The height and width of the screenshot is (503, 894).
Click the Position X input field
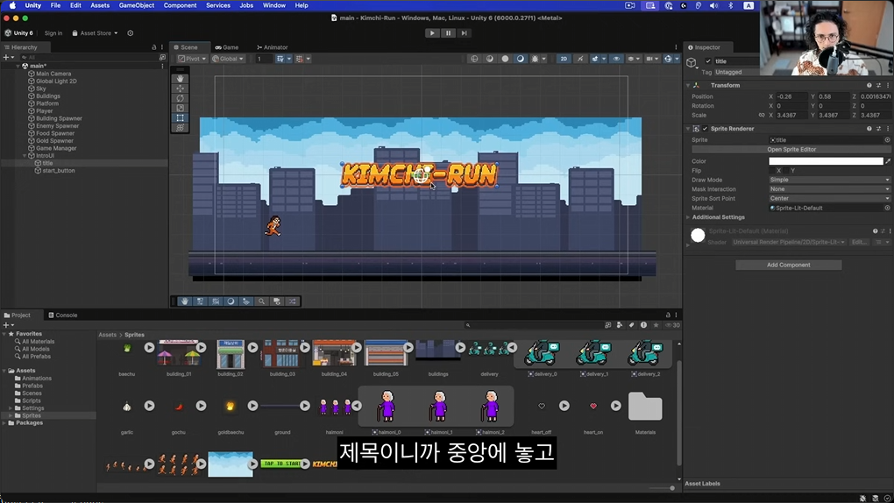pyautogui.click(x=792, y=96)
